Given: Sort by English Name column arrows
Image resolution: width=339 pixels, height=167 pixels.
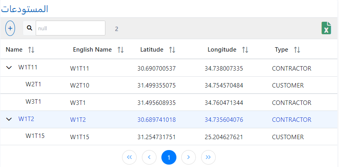Looking at the screenshot, I should [120, 50].
